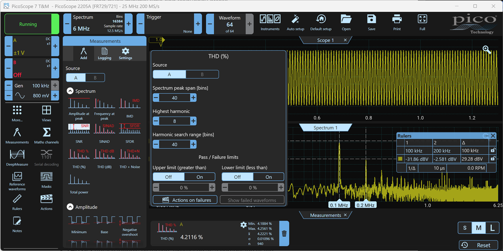Screen dimensions: 503x251
Task: Switch to Measurements Settings tab
Action: coord(125,53)
